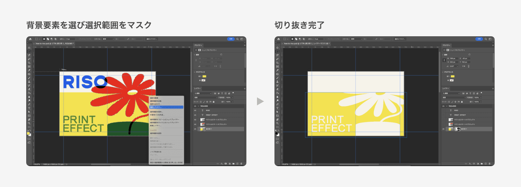Viewport: 521px width, 187px height.
Task: Open workspace switcher icon in right window
Action: [x=490, y=39]
